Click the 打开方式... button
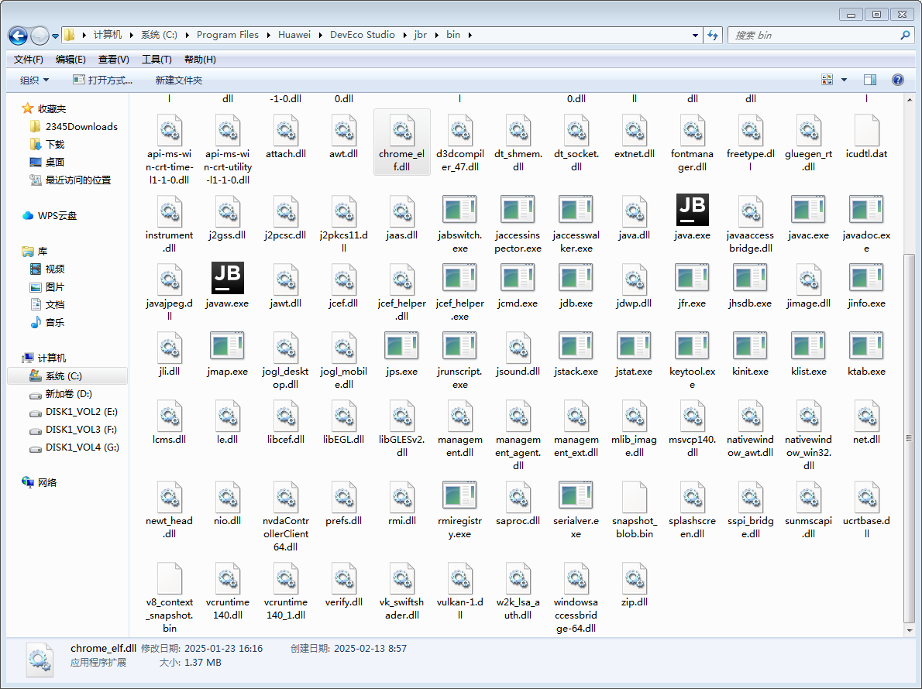Image resolution: width=922 pixels, height=689 pixels. click(103, 80)
